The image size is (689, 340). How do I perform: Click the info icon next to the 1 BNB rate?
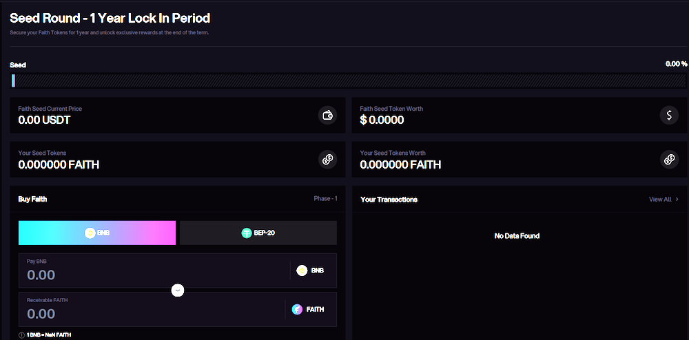[x=21, y=335]
